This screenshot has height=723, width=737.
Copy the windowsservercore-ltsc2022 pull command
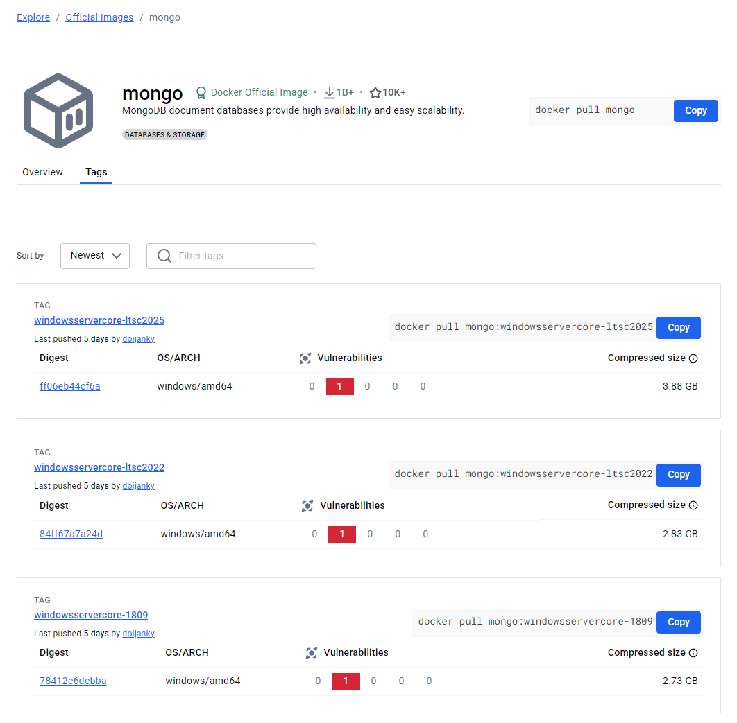[678, 475]
